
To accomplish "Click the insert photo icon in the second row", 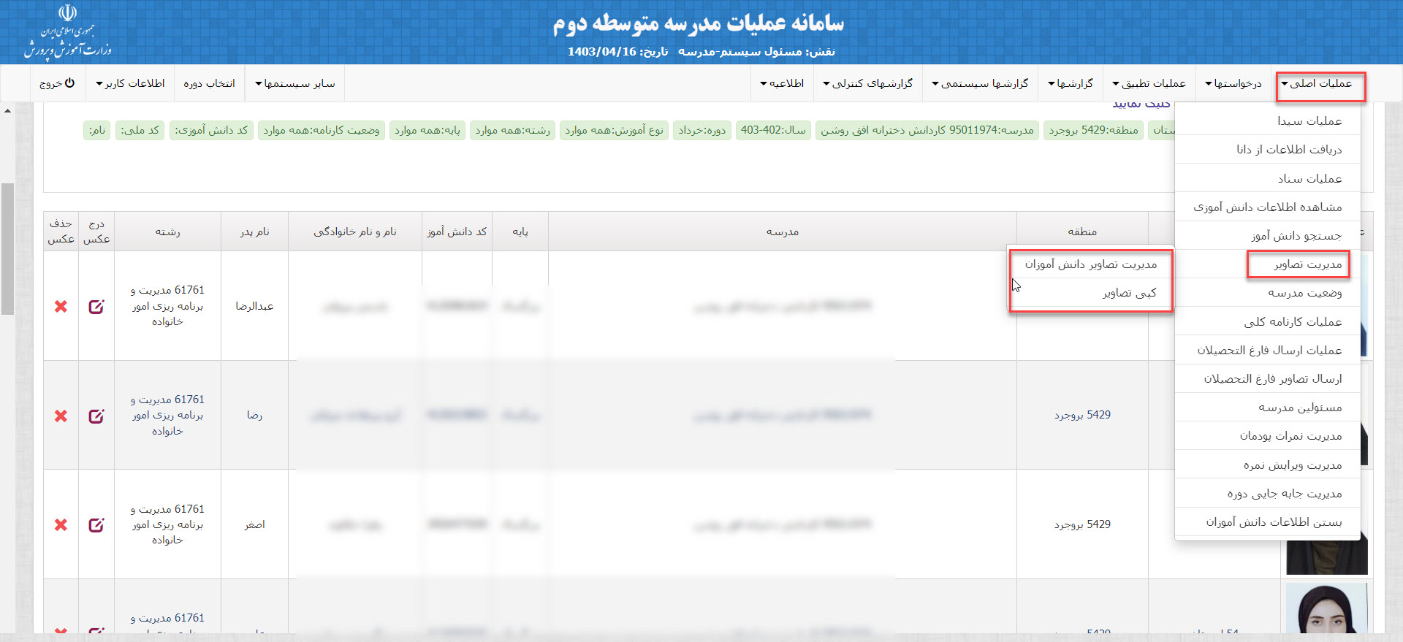I will point(96,416).
